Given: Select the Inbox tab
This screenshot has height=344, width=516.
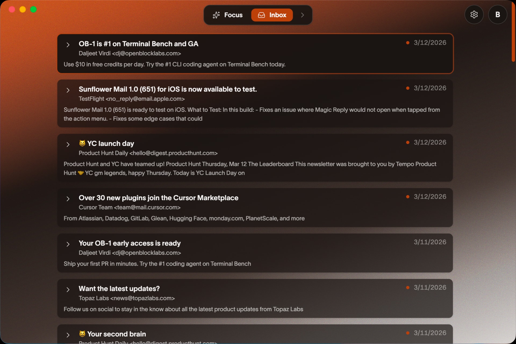Looking at the screenshot, I should 272,15.
